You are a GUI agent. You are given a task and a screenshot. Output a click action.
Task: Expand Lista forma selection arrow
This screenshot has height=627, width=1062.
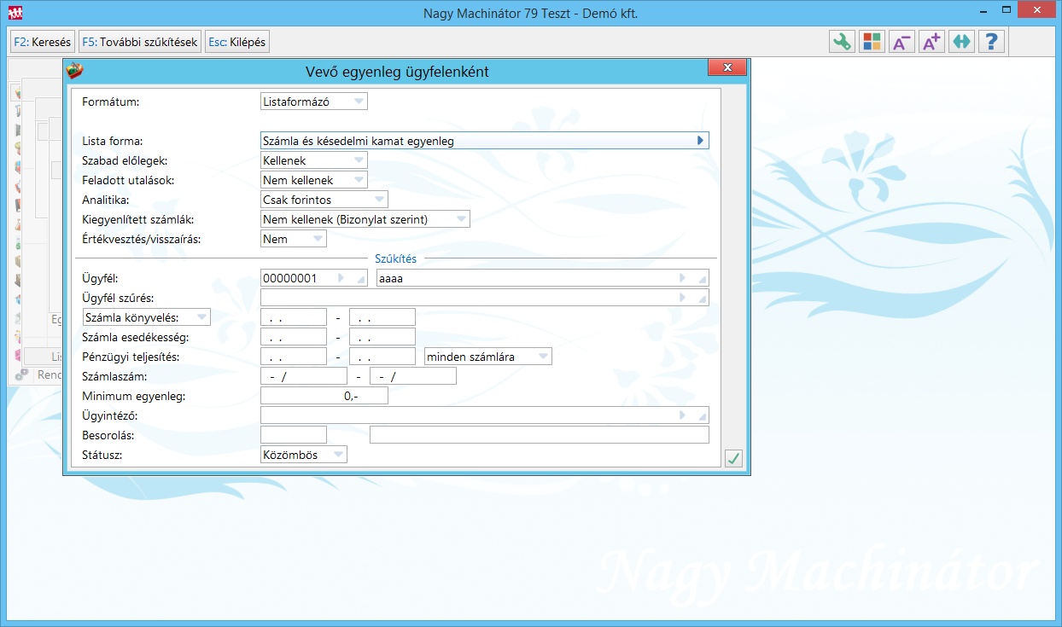701,141
